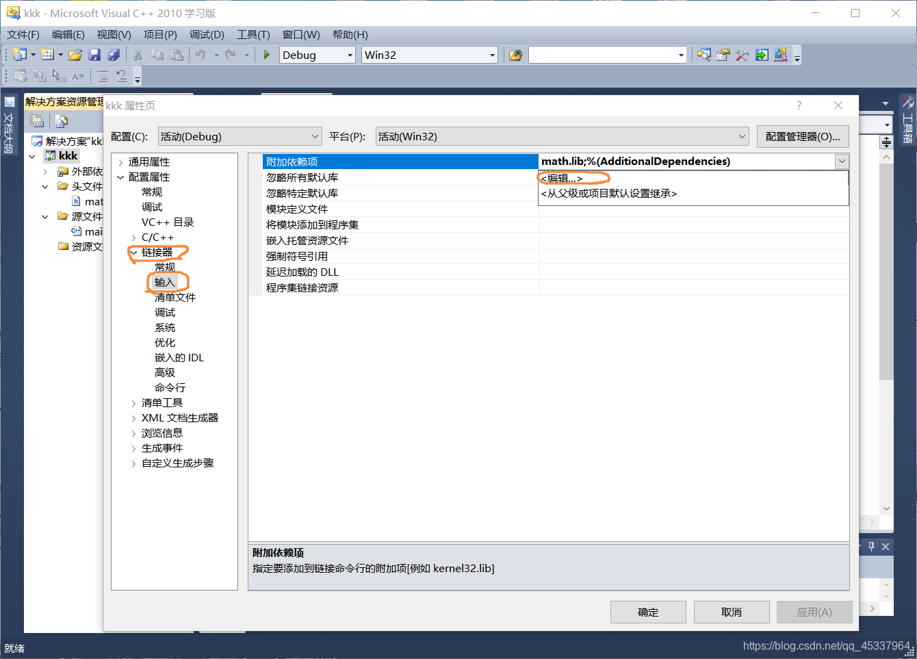Image resolution: width=917 pixels, height=659 pixels.
Task: Open the 调试(D) menu
Action: 207,35
